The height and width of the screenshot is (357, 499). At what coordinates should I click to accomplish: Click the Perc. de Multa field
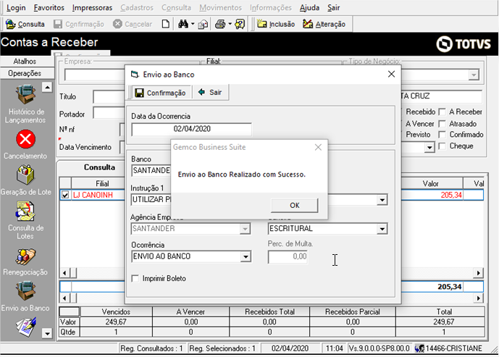point(288,257)
